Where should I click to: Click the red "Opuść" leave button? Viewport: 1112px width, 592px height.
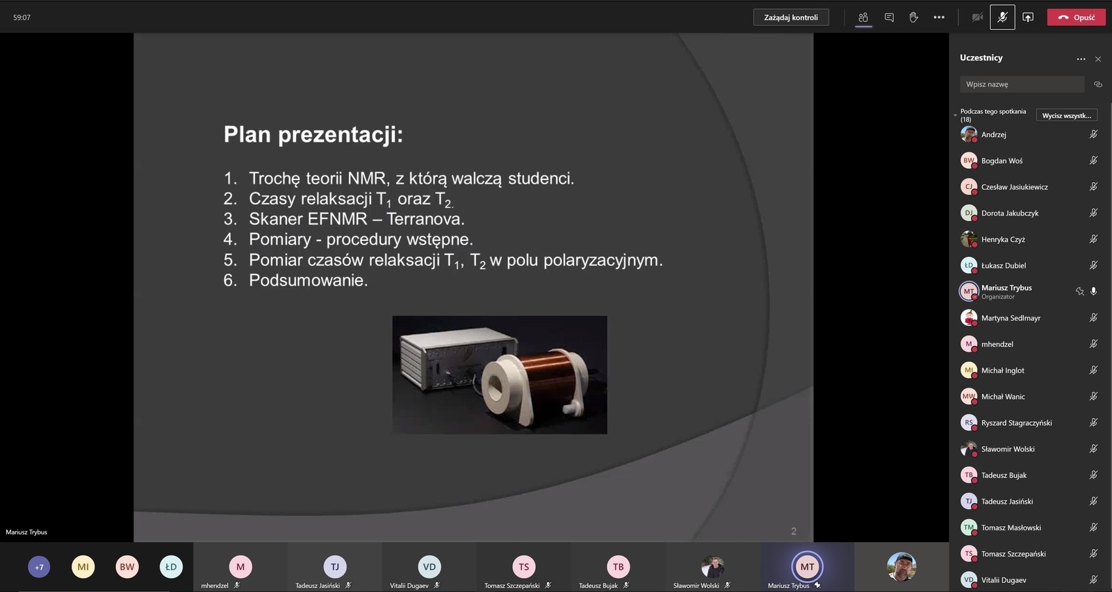click(x=1076, y=17)
